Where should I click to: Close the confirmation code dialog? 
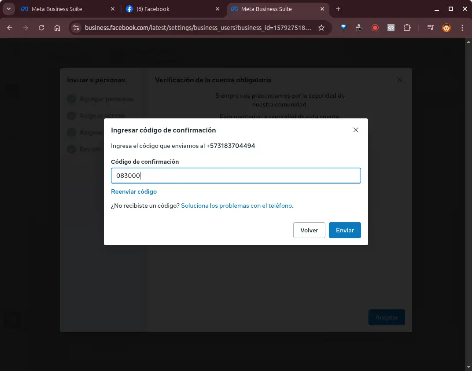[x=356, y=130]
